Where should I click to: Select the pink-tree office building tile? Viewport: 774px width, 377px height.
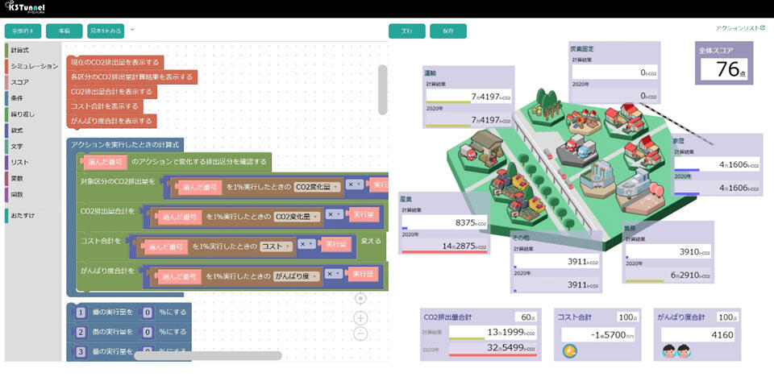pyautogui.click(x=639, y=192)
